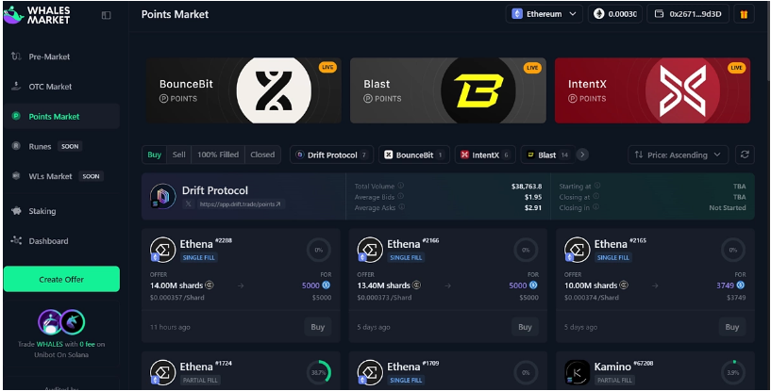The image size is (771, 391).
Task: Collapse the sidebar panel icon
Action: click(x=107, y=15)
